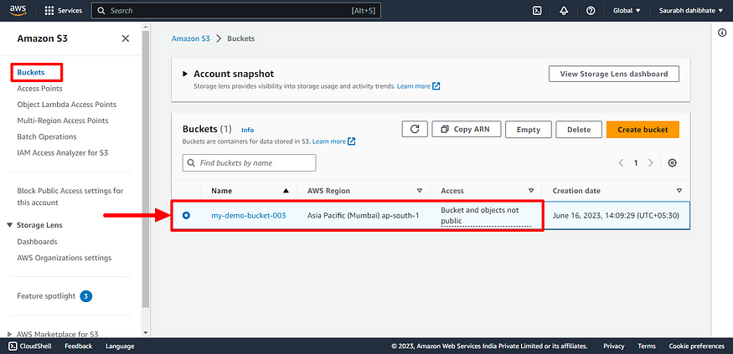
Task: Click the CloudShell icon in footer
Action: pyautogui.click(x=13, y=346)
